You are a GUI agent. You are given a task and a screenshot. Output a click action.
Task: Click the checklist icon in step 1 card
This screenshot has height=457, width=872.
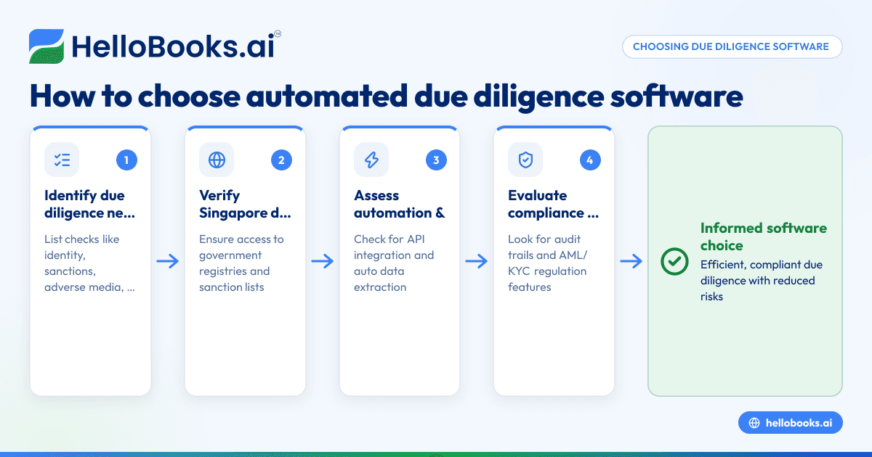pos(62,160)
